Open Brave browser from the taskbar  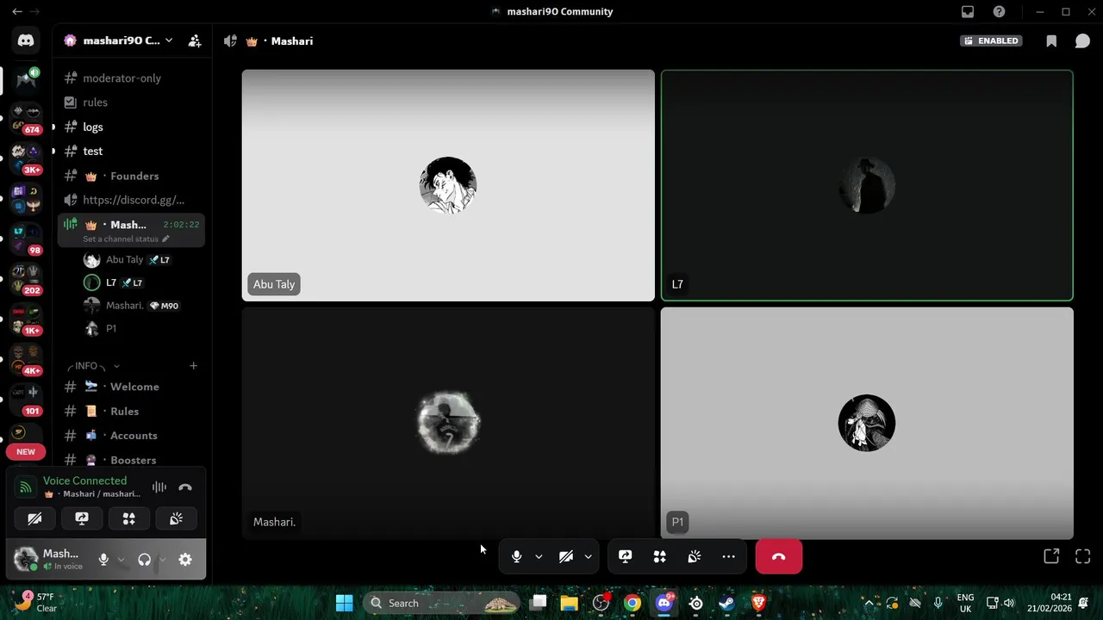(x=759, y=603)
